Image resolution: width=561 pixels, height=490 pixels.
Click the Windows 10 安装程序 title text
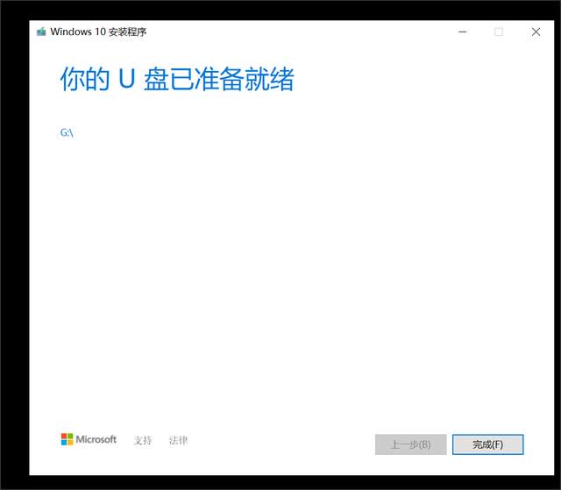coord(98,32)
